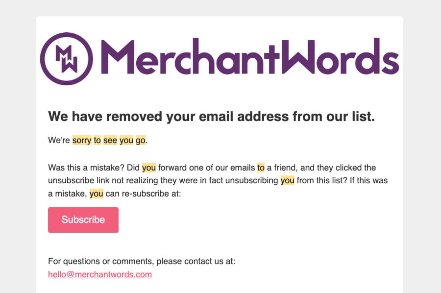The width and height of the screenshot is (441, 293).
Task: Click the "Was this a mistake?" sentence
Action: pos(85,168)
